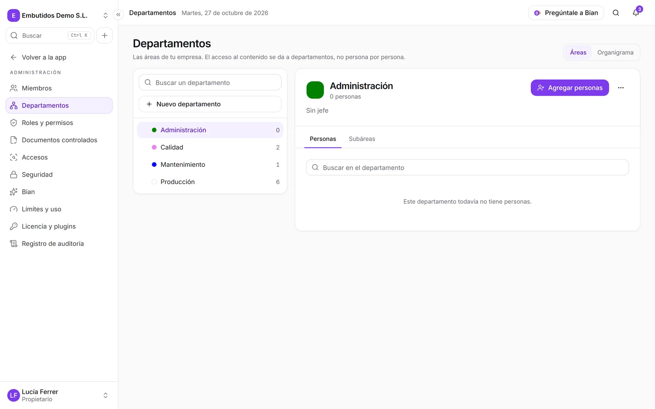Viewport: 655px width, 409px height.
Task: Open the Accesos section
Action: [59, 157]
